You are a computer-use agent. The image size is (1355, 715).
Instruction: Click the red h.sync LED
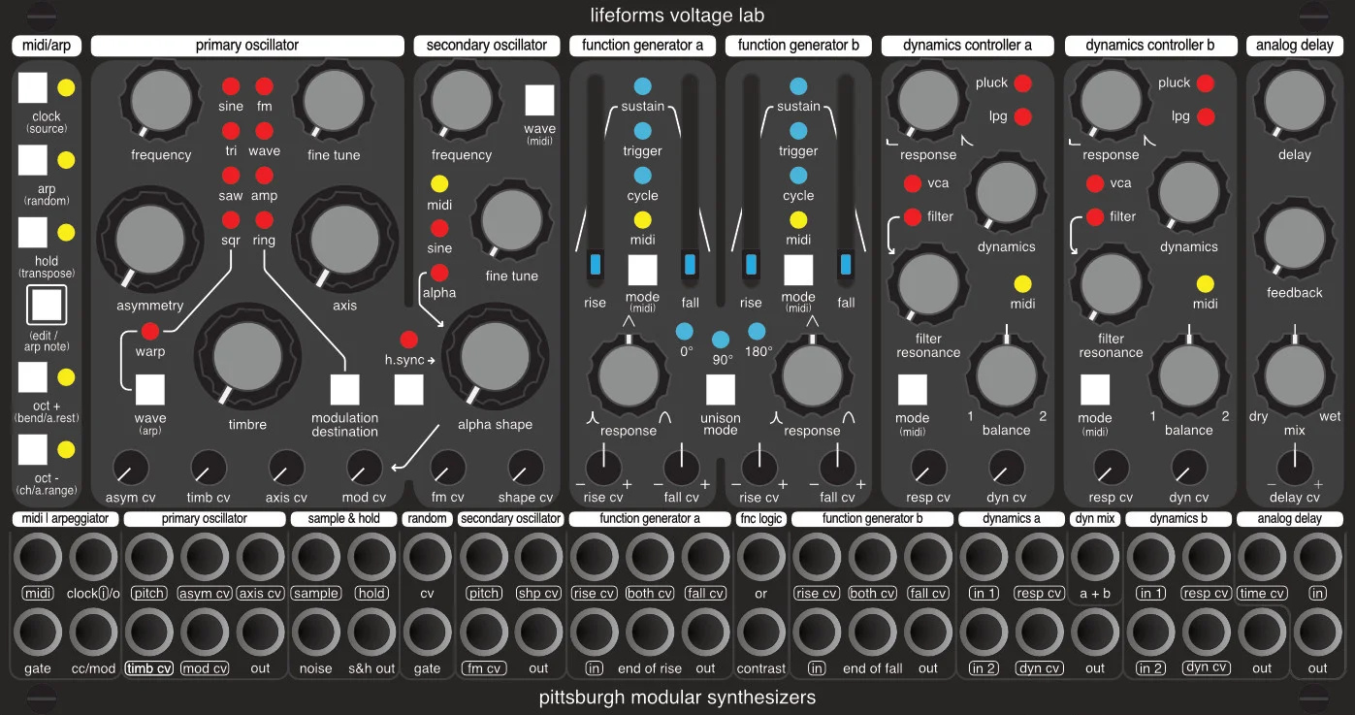click(x=408, y=340)
